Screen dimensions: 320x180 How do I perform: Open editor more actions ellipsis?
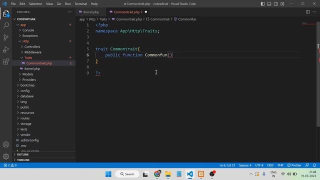(x=314, y=12)
